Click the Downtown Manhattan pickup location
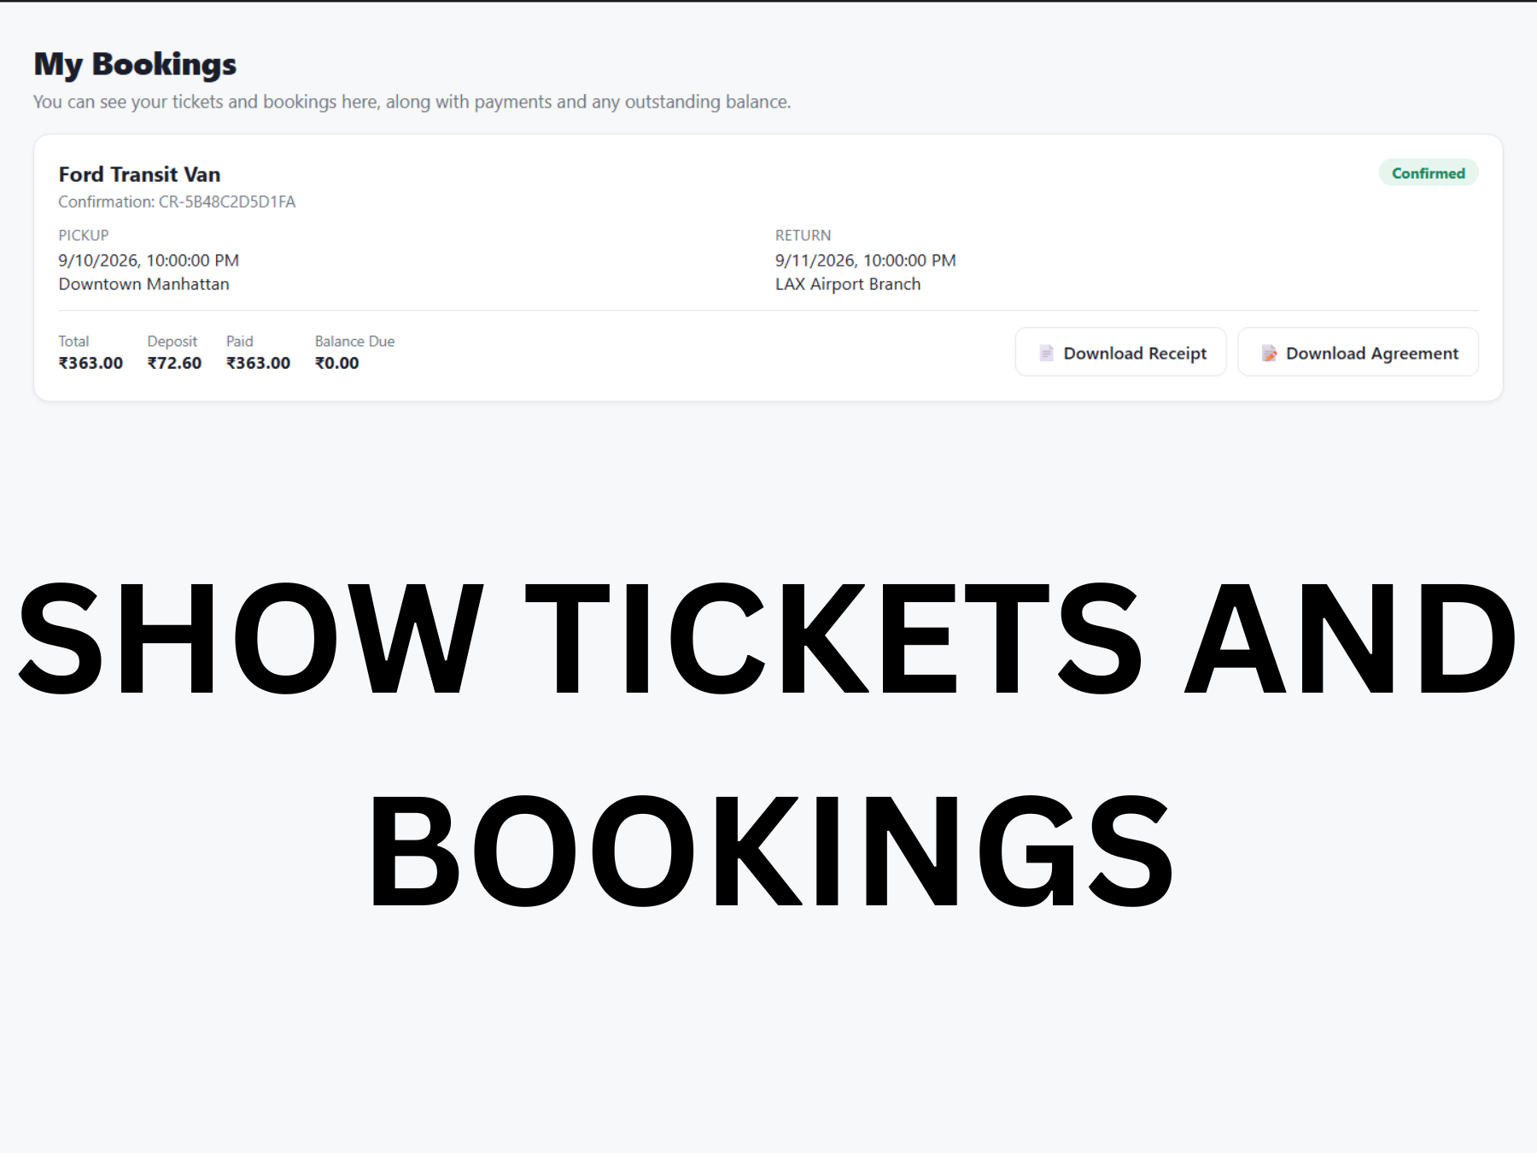 tap(143, 284)
